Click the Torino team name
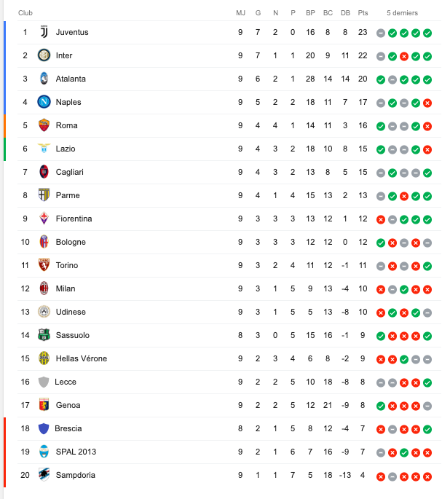The image size is (442, 499). pyautogui.click(x=66, y=265)
